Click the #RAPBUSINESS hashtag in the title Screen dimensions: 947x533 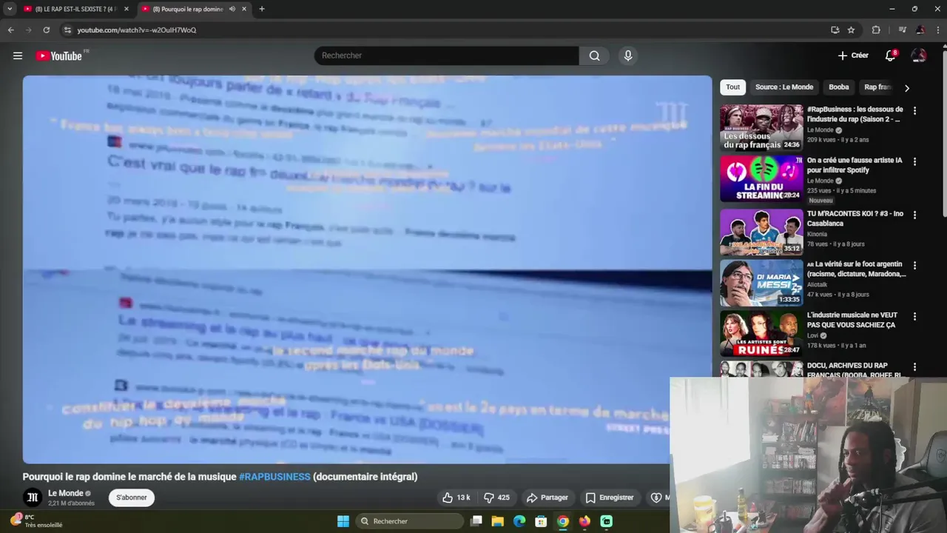pos(274,477)
